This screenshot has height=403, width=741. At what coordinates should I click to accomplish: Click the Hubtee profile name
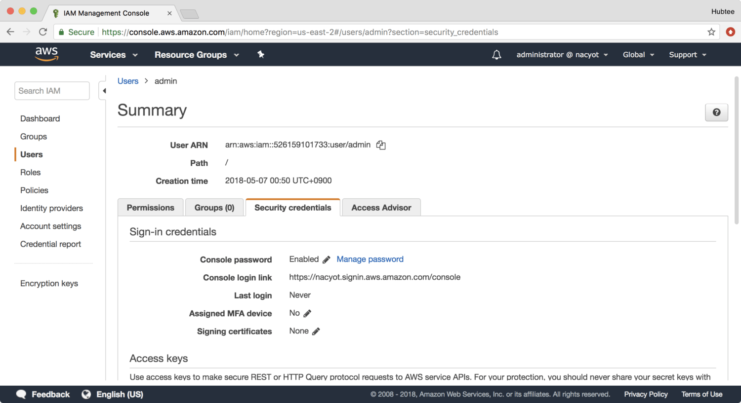[x=723, y=11]
